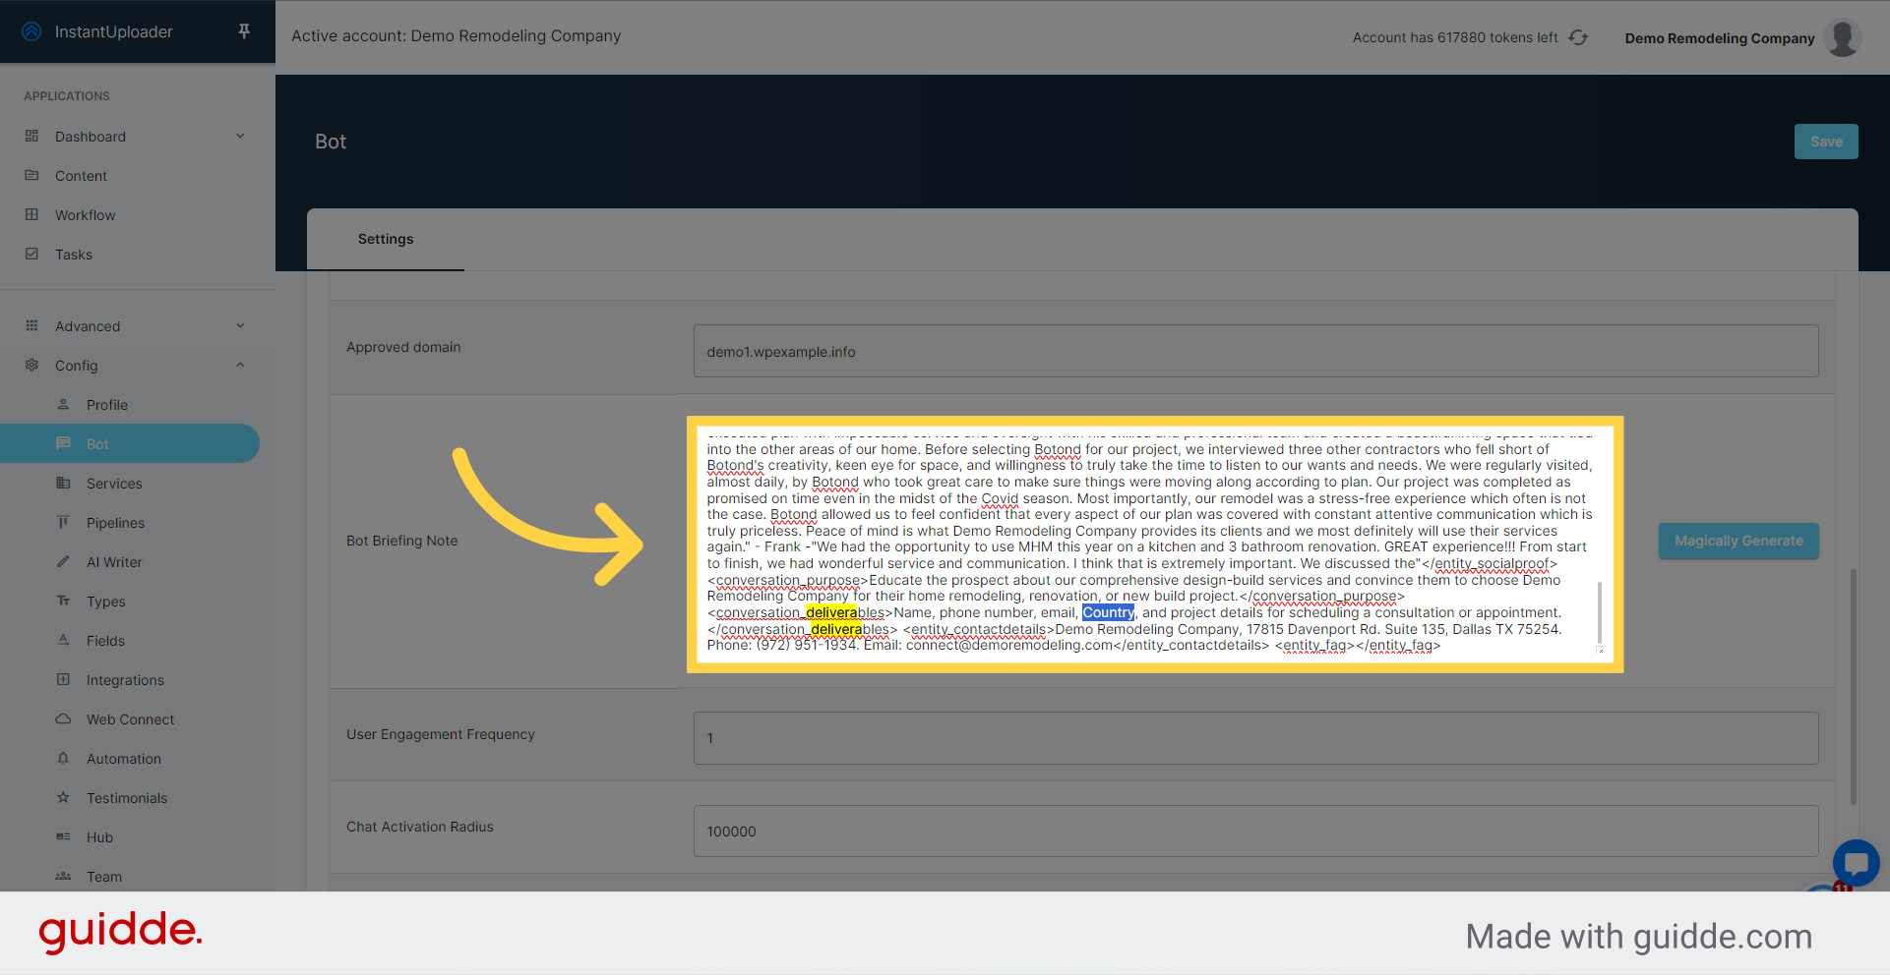The height and width of the screenshot is (975, 1890).
Task: Click the Approved domain input field
Action: pyautogui.click(x=1255, y=351)
